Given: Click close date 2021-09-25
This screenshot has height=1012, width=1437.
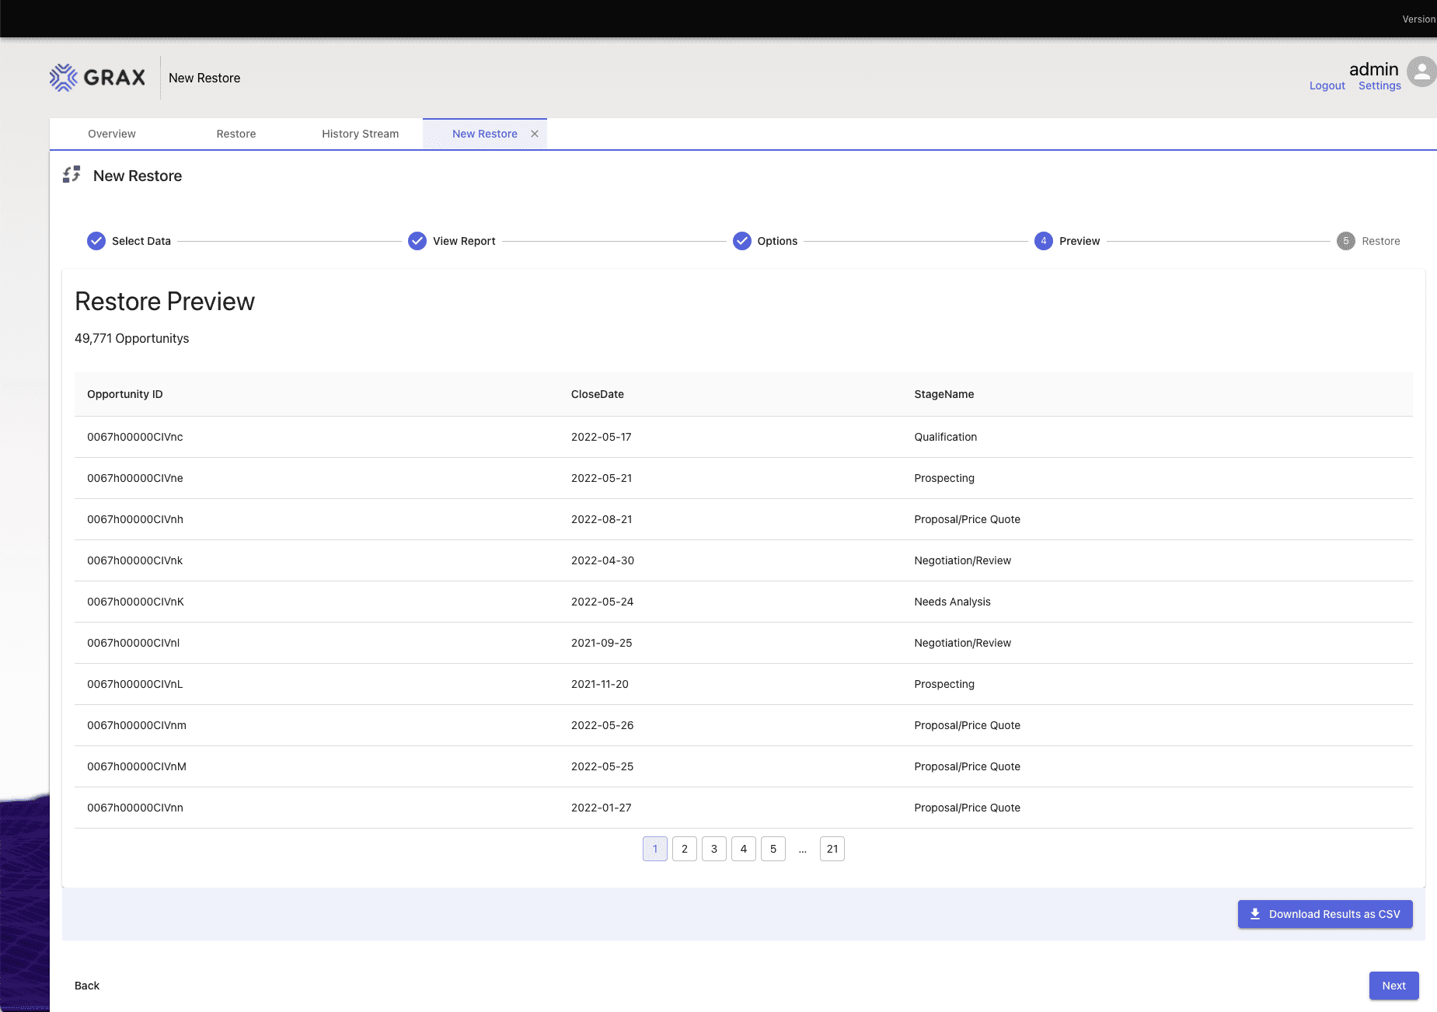Looking at the screenshot, I should [x=602, y=643].
